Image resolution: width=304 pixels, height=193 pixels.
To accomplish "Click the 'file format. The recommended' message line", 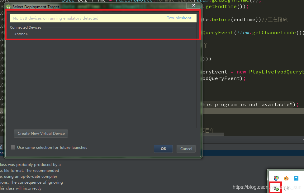I will (30, 171).
